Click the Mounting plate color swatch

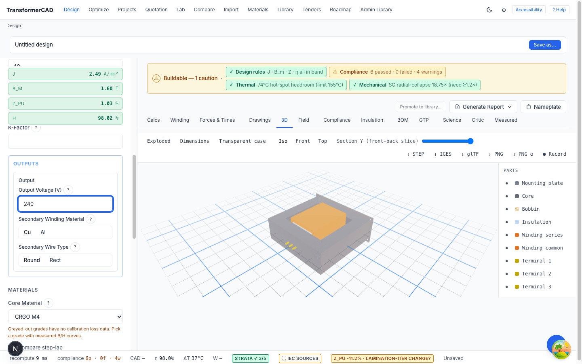coord(517,183)
